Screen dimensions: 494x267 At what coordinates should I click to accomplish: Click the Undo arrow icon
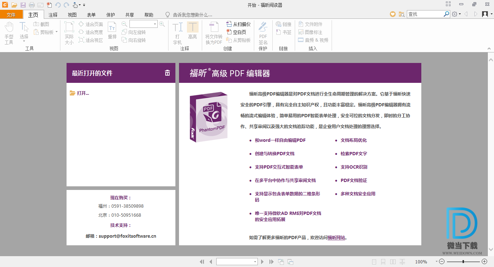pos(58,5)
